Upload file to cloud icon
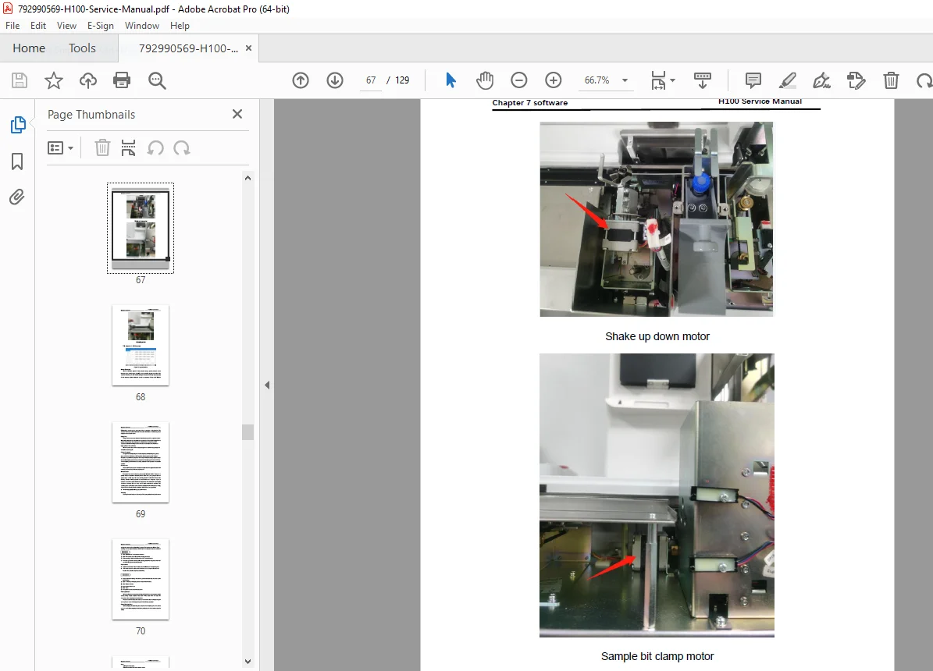 pyautogui.click(x=88, y=80)
